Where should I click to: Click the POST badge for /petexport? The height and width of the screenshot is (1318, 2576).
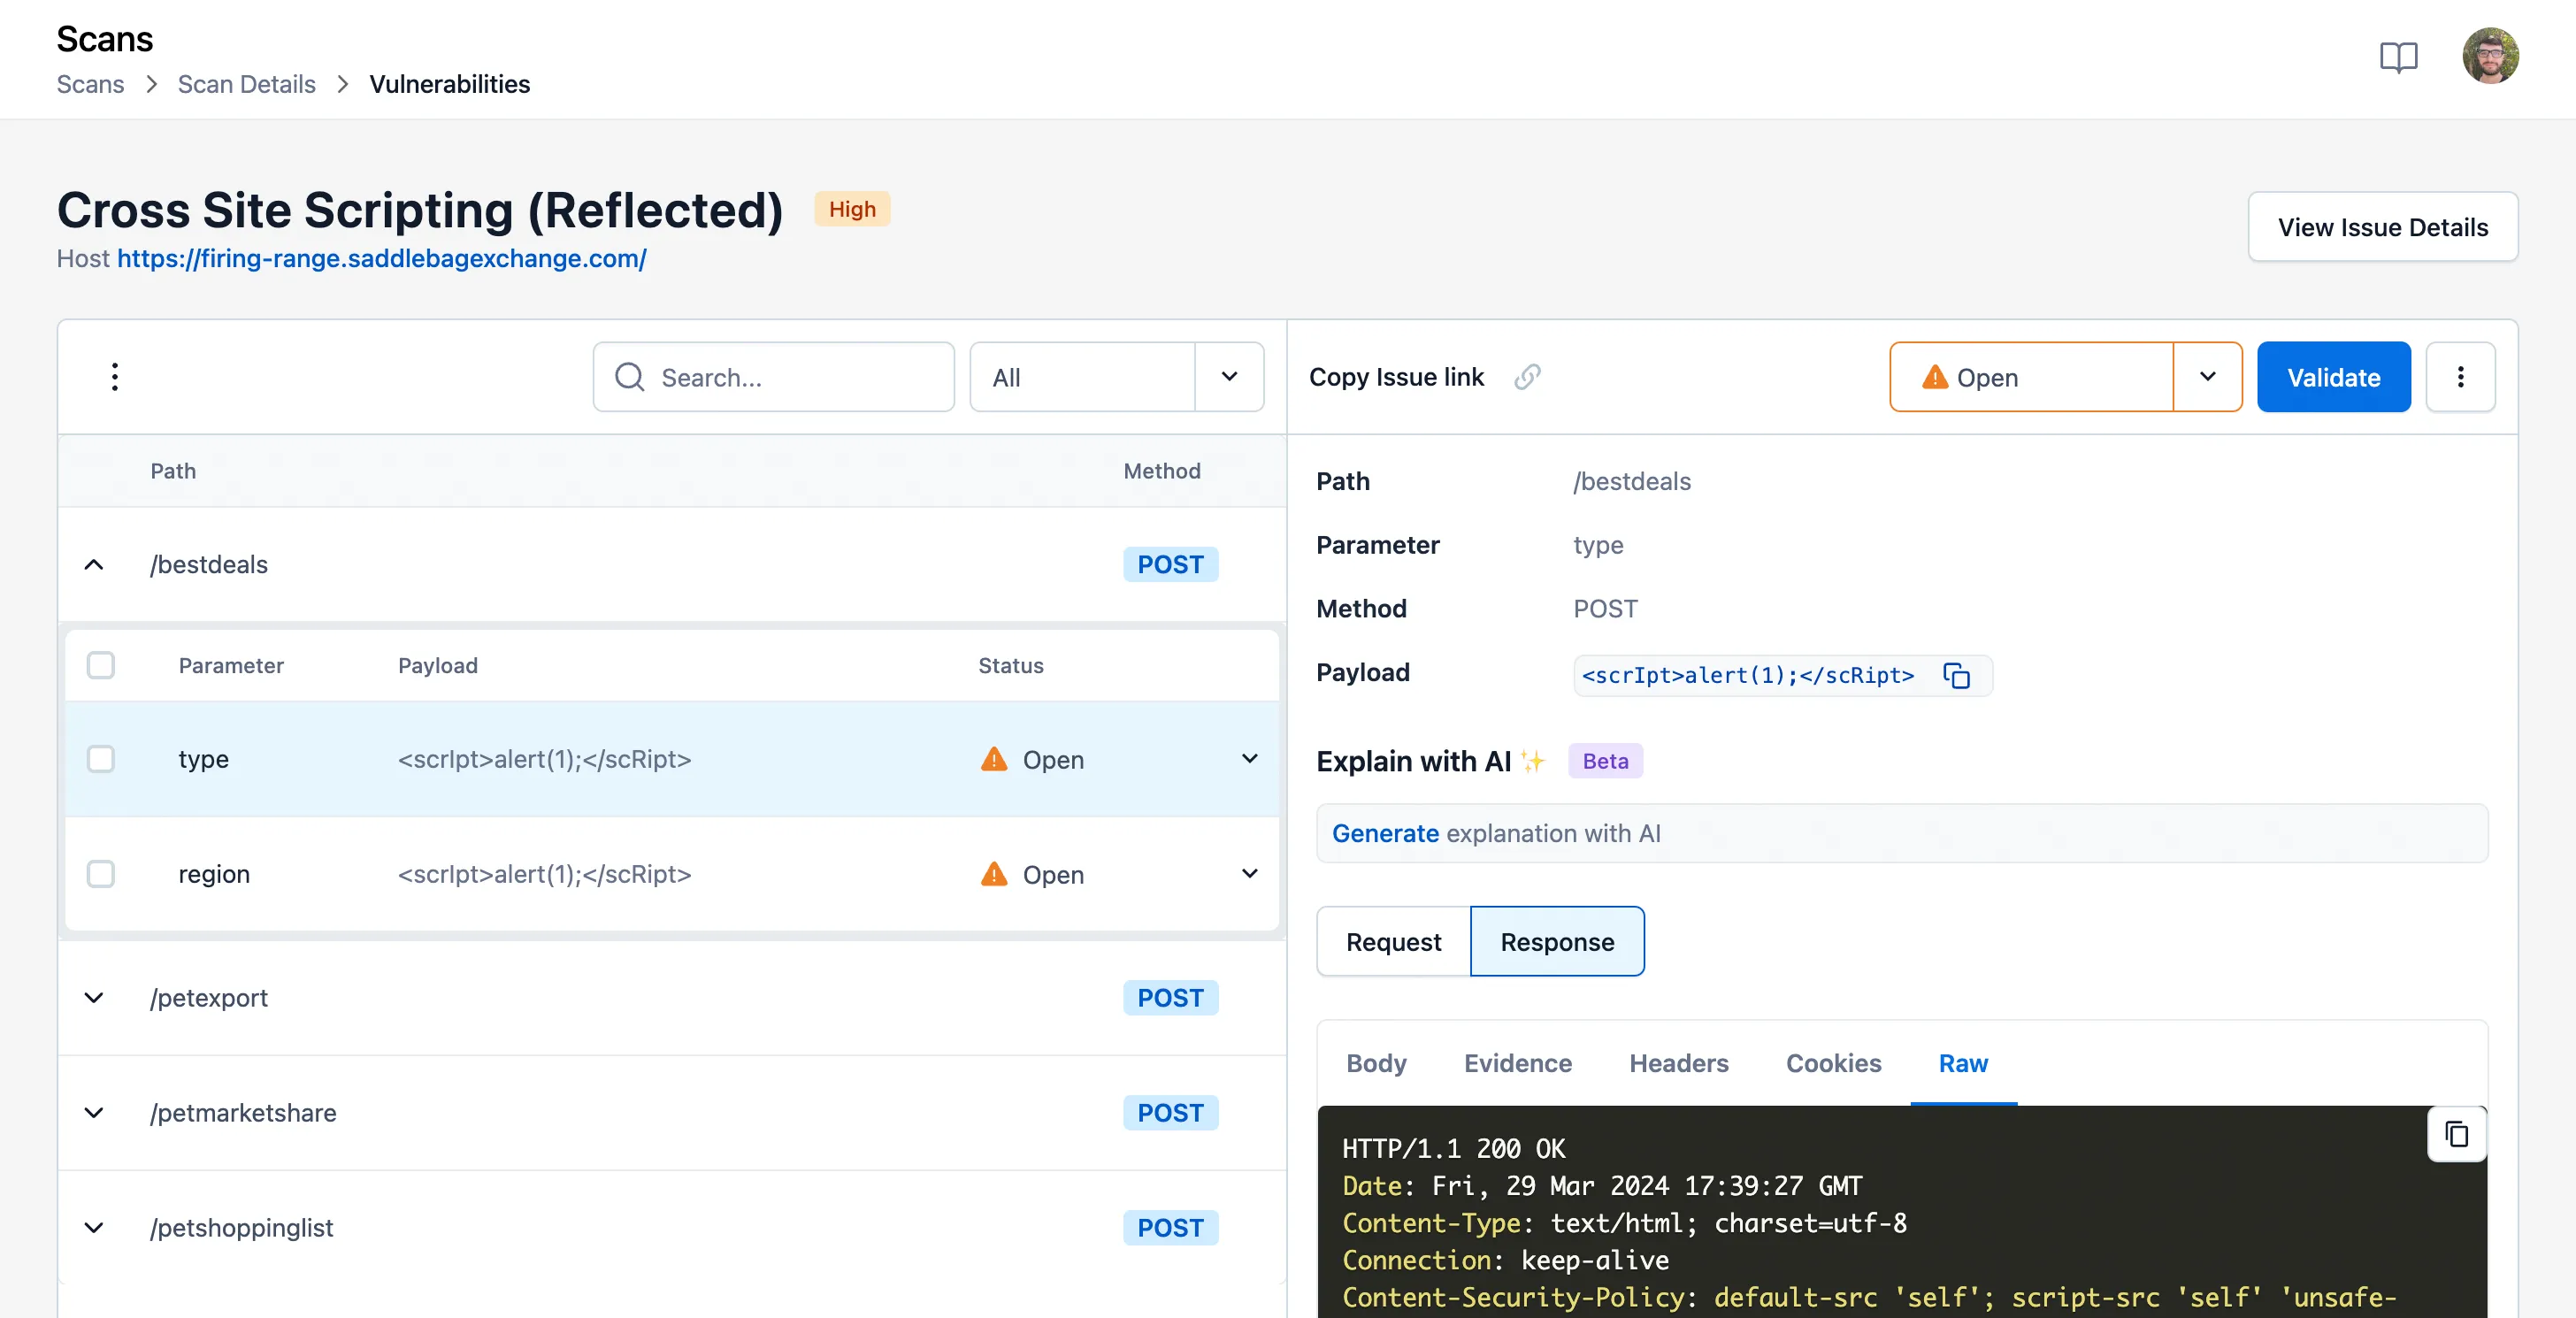coord(1170,998)
